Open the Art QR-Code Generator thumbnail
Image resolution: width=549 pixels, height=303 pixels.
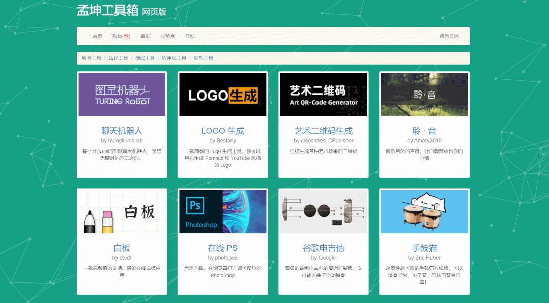(x=323, y=94)
